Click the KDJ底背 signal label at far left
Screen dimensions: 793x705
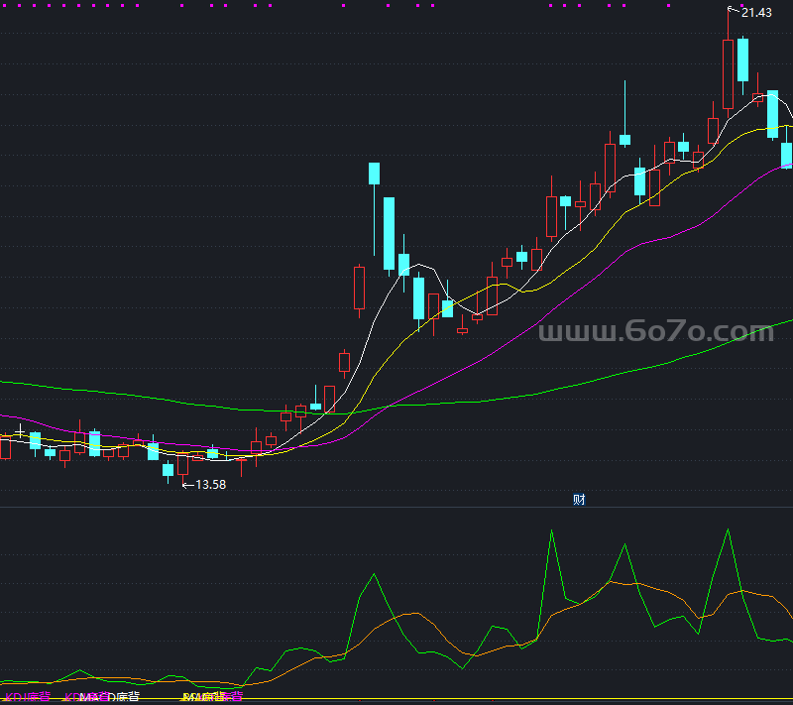pyautogui.click(x=28, y=697)
